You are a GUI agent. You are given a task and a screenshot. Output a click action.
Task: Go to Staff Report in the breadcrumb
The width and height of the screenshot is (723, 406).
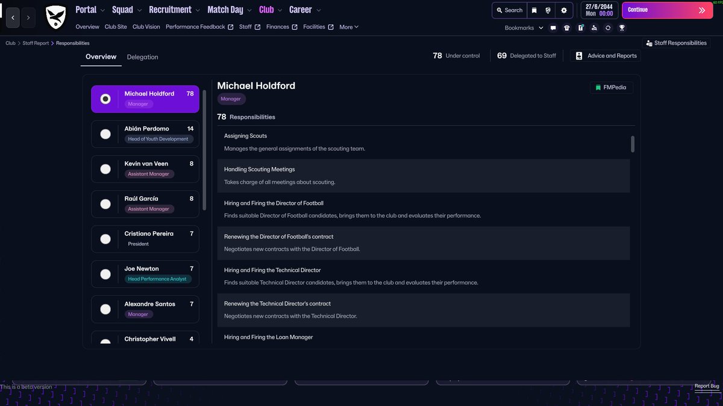pyautogui.click(x=36, y=43)
